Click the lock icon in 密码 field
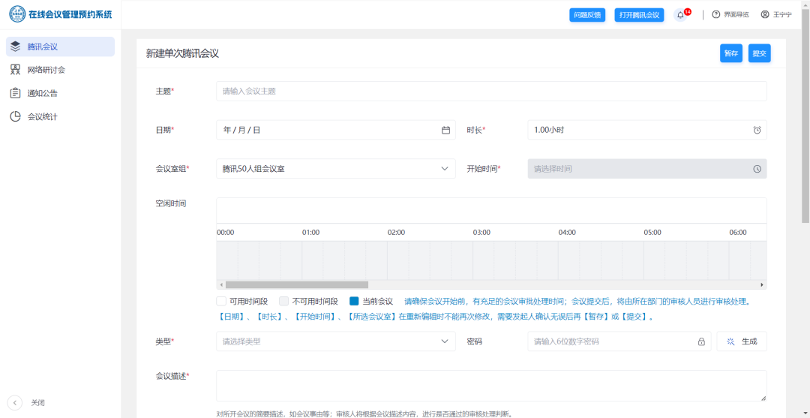 point(701,341)
